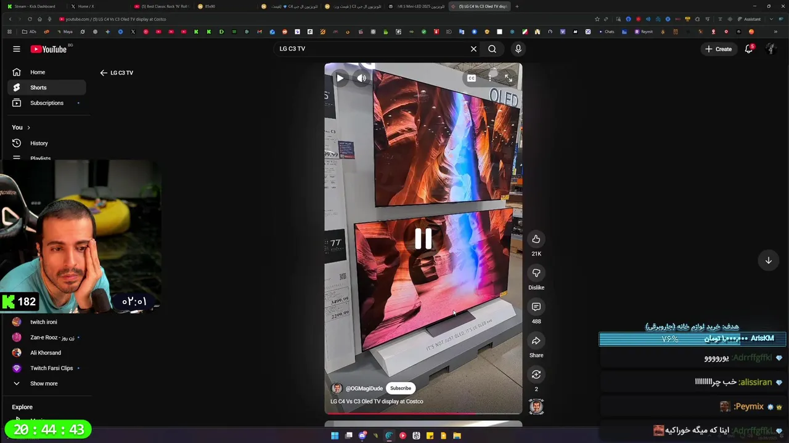Open the Create button
789x443 pixels.
pos(718,49)
